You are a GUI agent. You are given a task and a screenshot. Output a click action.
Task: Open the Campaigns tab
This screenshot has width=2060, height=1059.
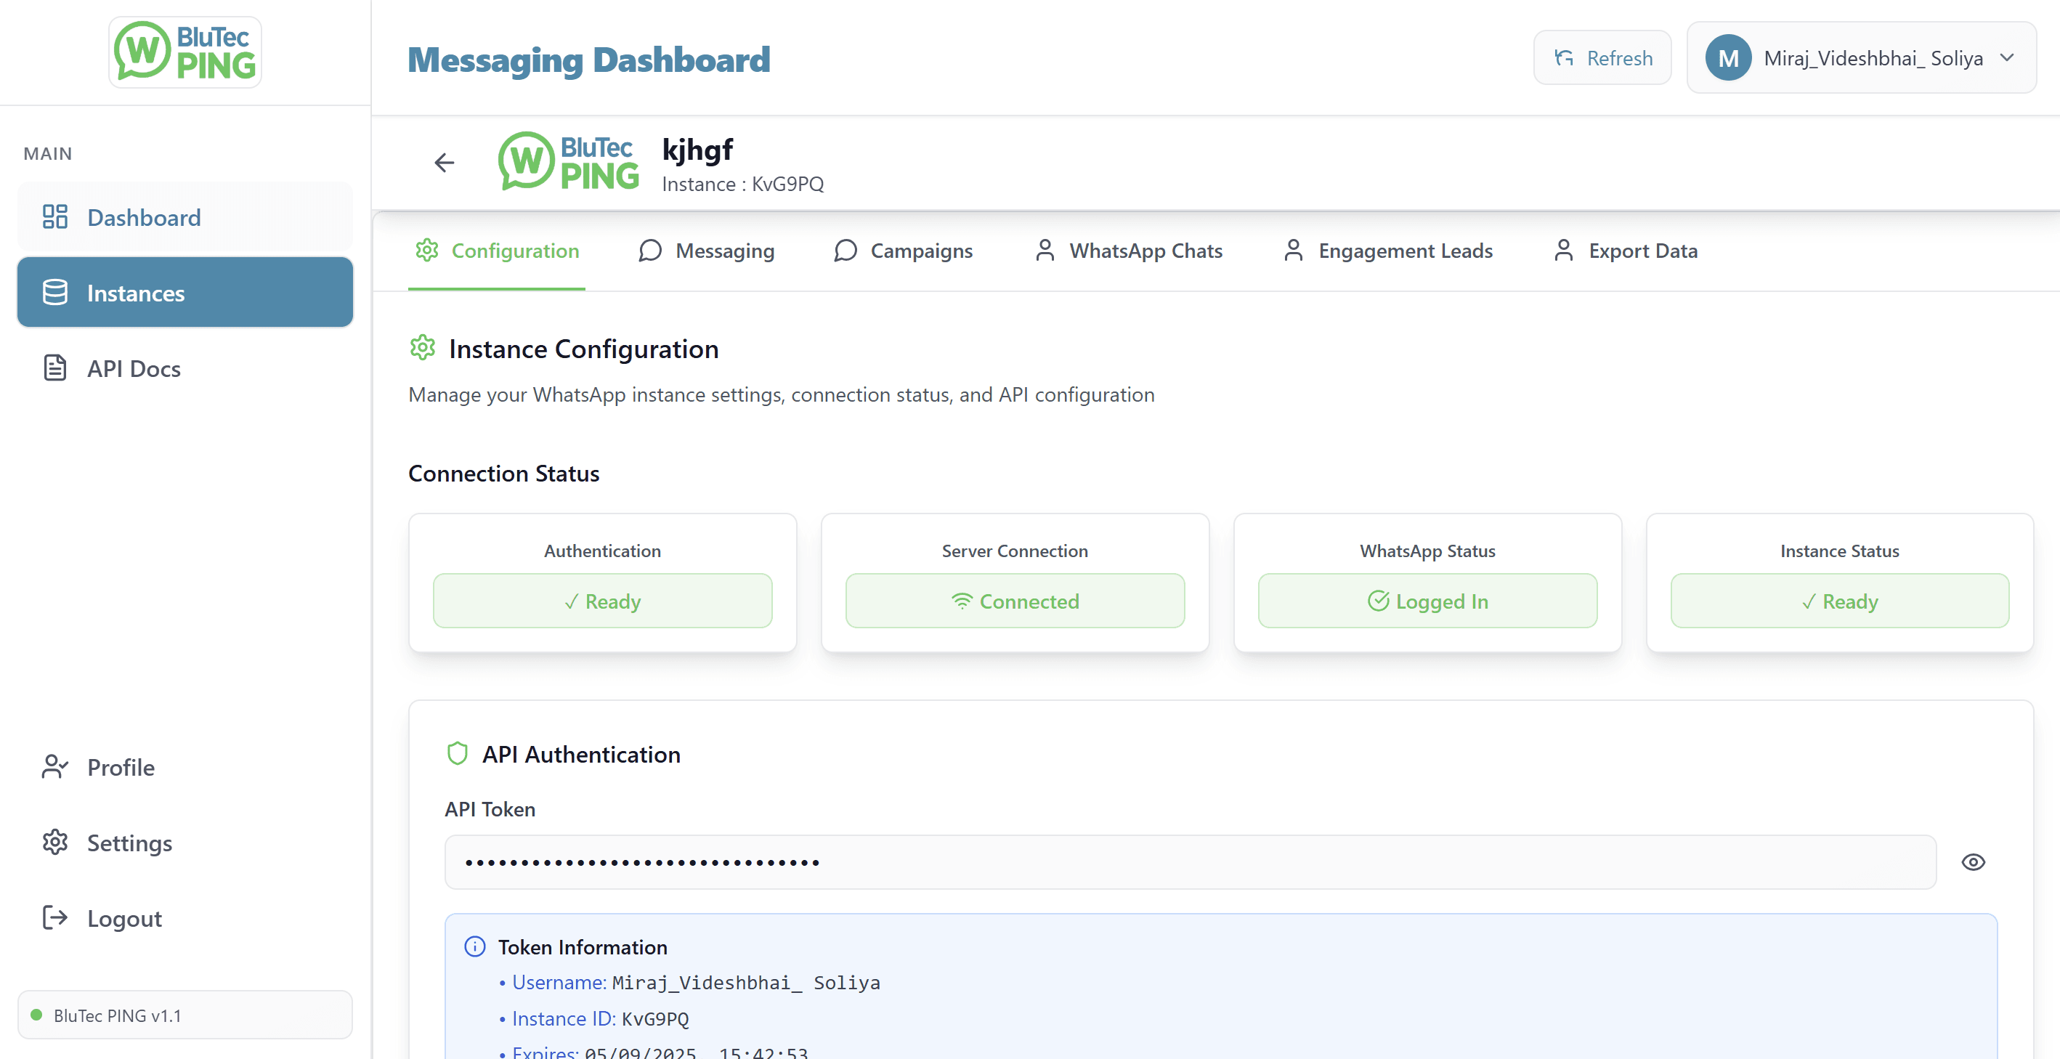tap(903, 251)
